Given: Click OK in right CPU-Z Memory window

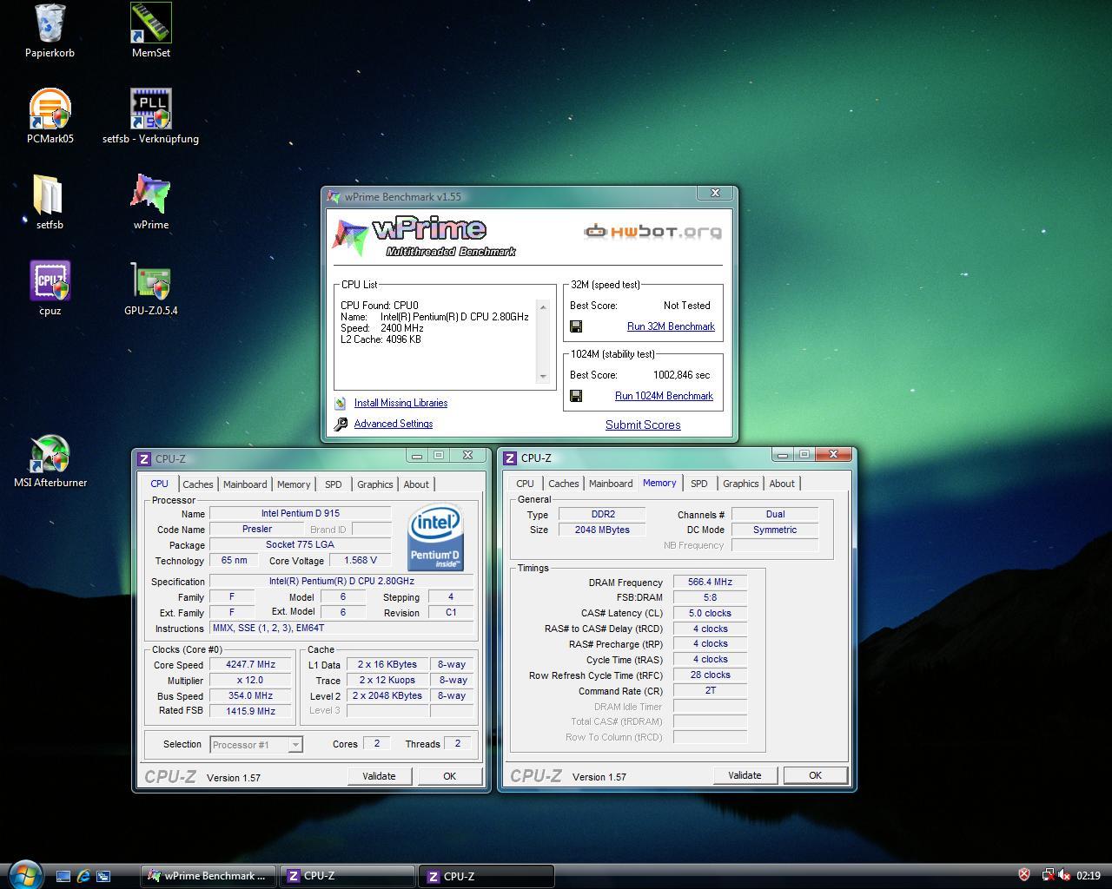Looking at the screenshot, I should click(815, 775).
